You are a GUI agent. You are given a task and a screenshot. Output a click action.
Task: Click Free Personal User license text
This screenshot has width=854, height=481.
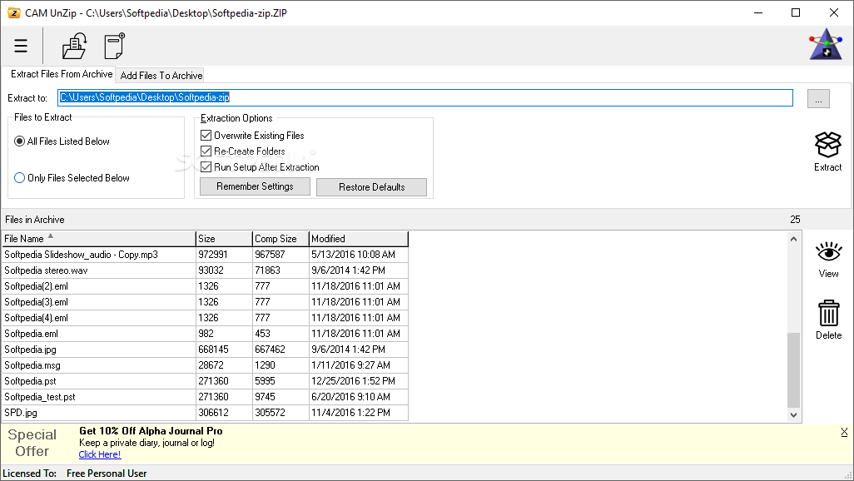coord(107,474)
